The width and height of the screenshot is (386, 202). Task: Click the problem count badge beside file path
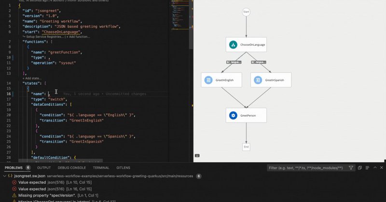pos(199,176)
